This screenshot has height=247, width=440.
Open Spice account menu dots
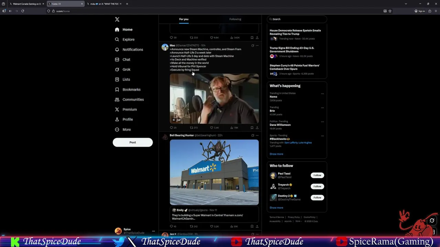pyautogui.click(x=153, y=231)
